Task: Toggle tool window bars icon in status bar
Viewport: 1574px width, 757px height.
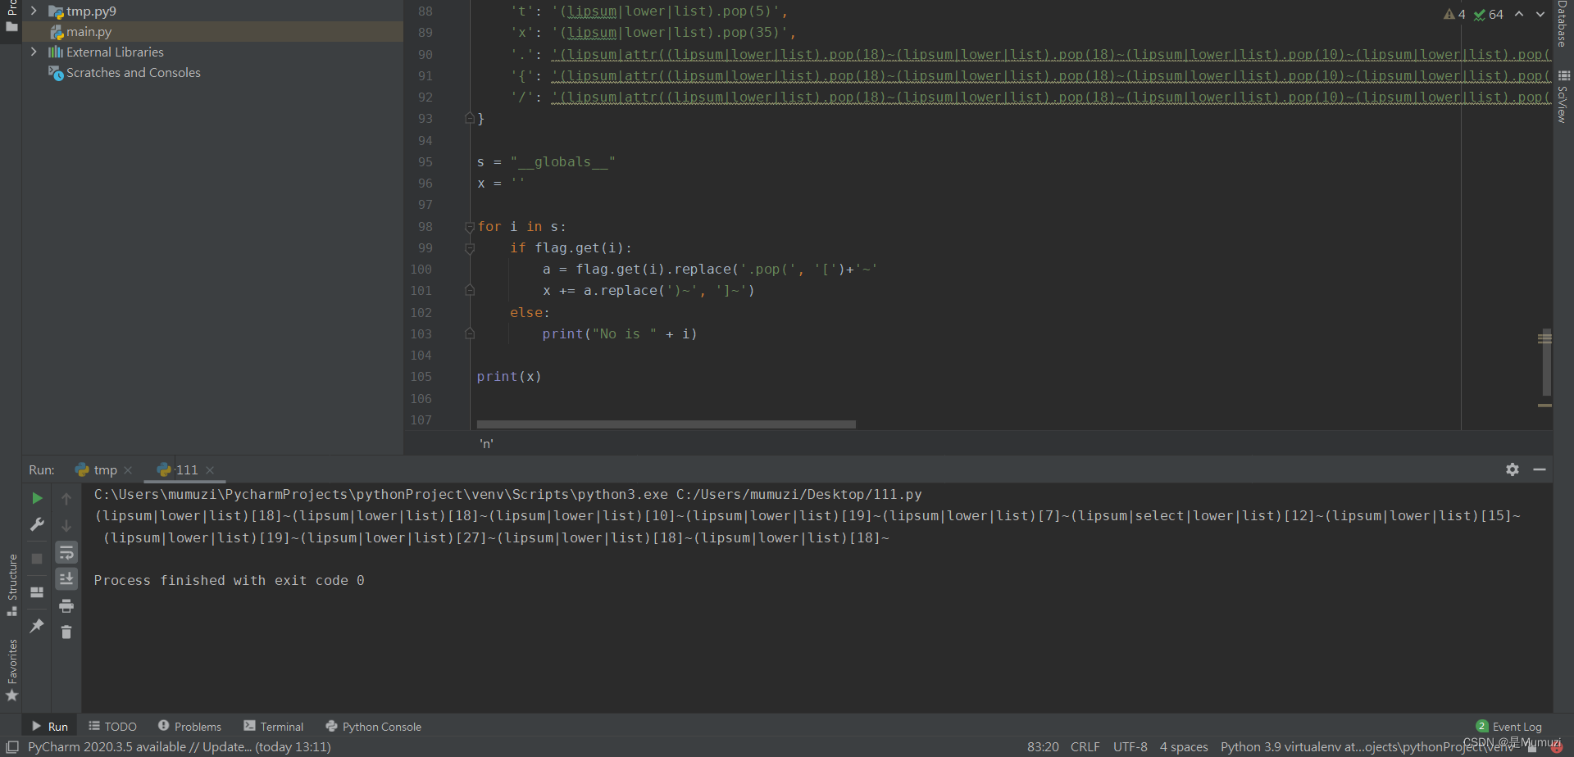Action: (x=12, y=747)
